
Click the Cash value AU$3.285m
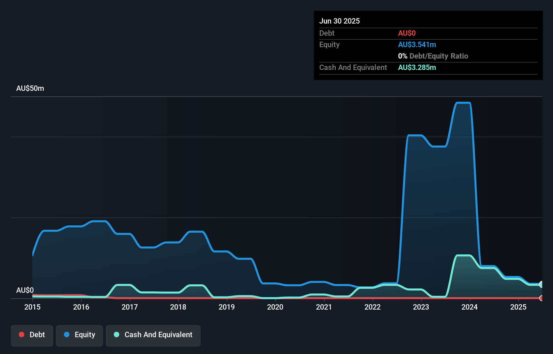[x=417, y=68]
